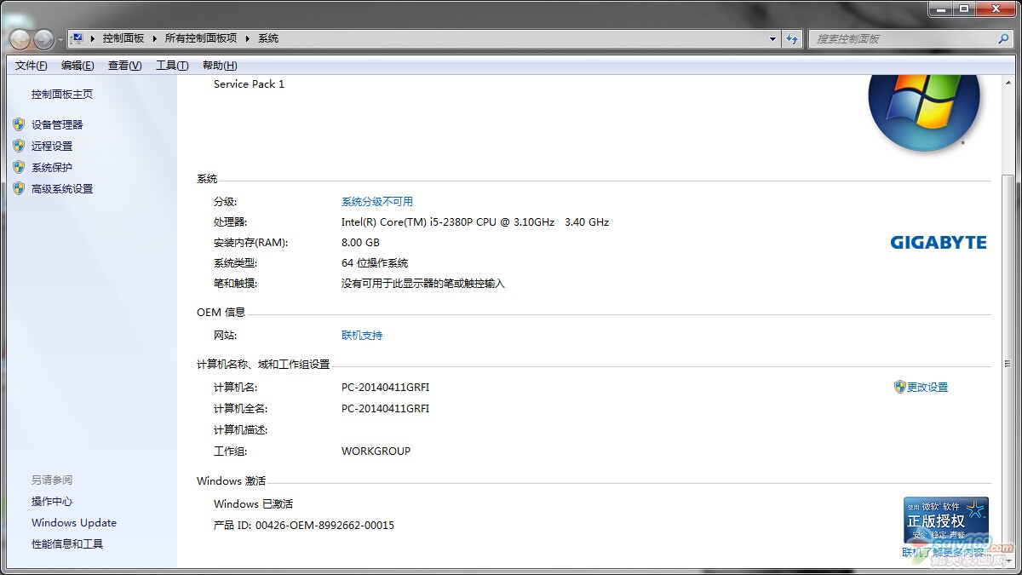
Task: Expand the recent pages dropdown beside Forward
Action: [x=60, y=40]
